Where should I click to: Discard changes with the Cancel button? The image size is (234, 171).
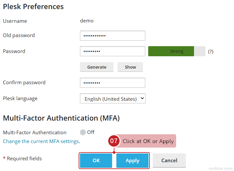(x=169, y=161)
